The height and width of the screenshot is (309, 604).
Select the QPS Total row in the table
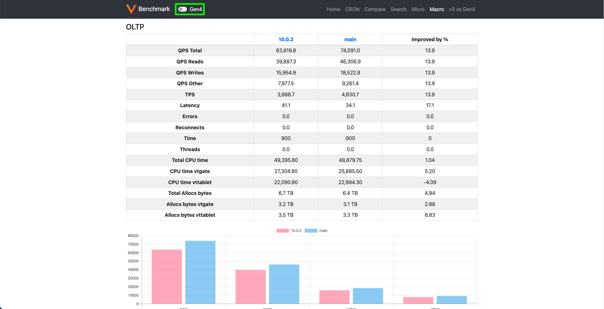190,50
